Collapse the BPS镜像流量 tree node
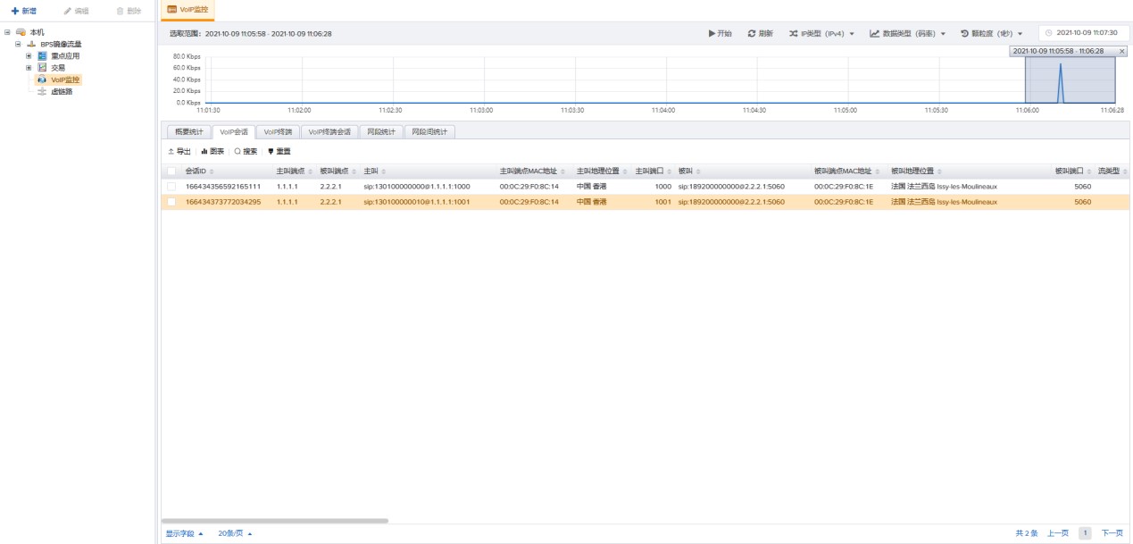 pyautogui.click(x=18, y=44)
